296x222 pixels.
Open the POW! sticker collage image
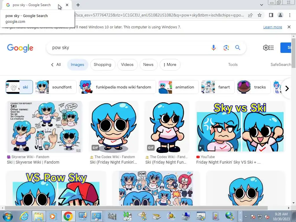coord(156,188)
